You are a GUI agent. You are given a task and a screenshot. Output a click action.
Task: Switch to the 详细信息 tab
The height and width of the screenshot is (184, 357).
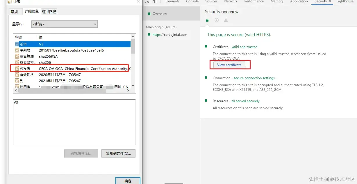pyautogui.click(x=32, y=11)
